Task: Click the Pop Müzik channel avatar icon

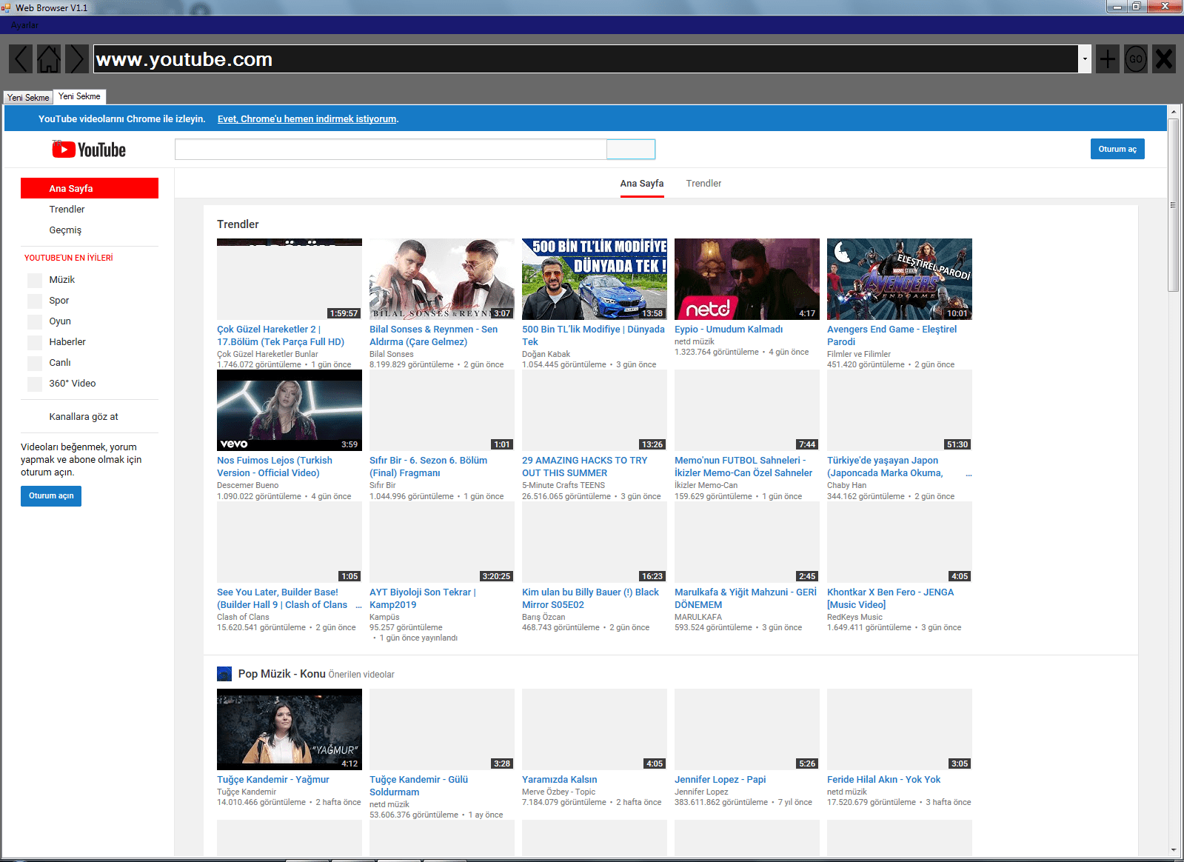Action: [224, 674]
